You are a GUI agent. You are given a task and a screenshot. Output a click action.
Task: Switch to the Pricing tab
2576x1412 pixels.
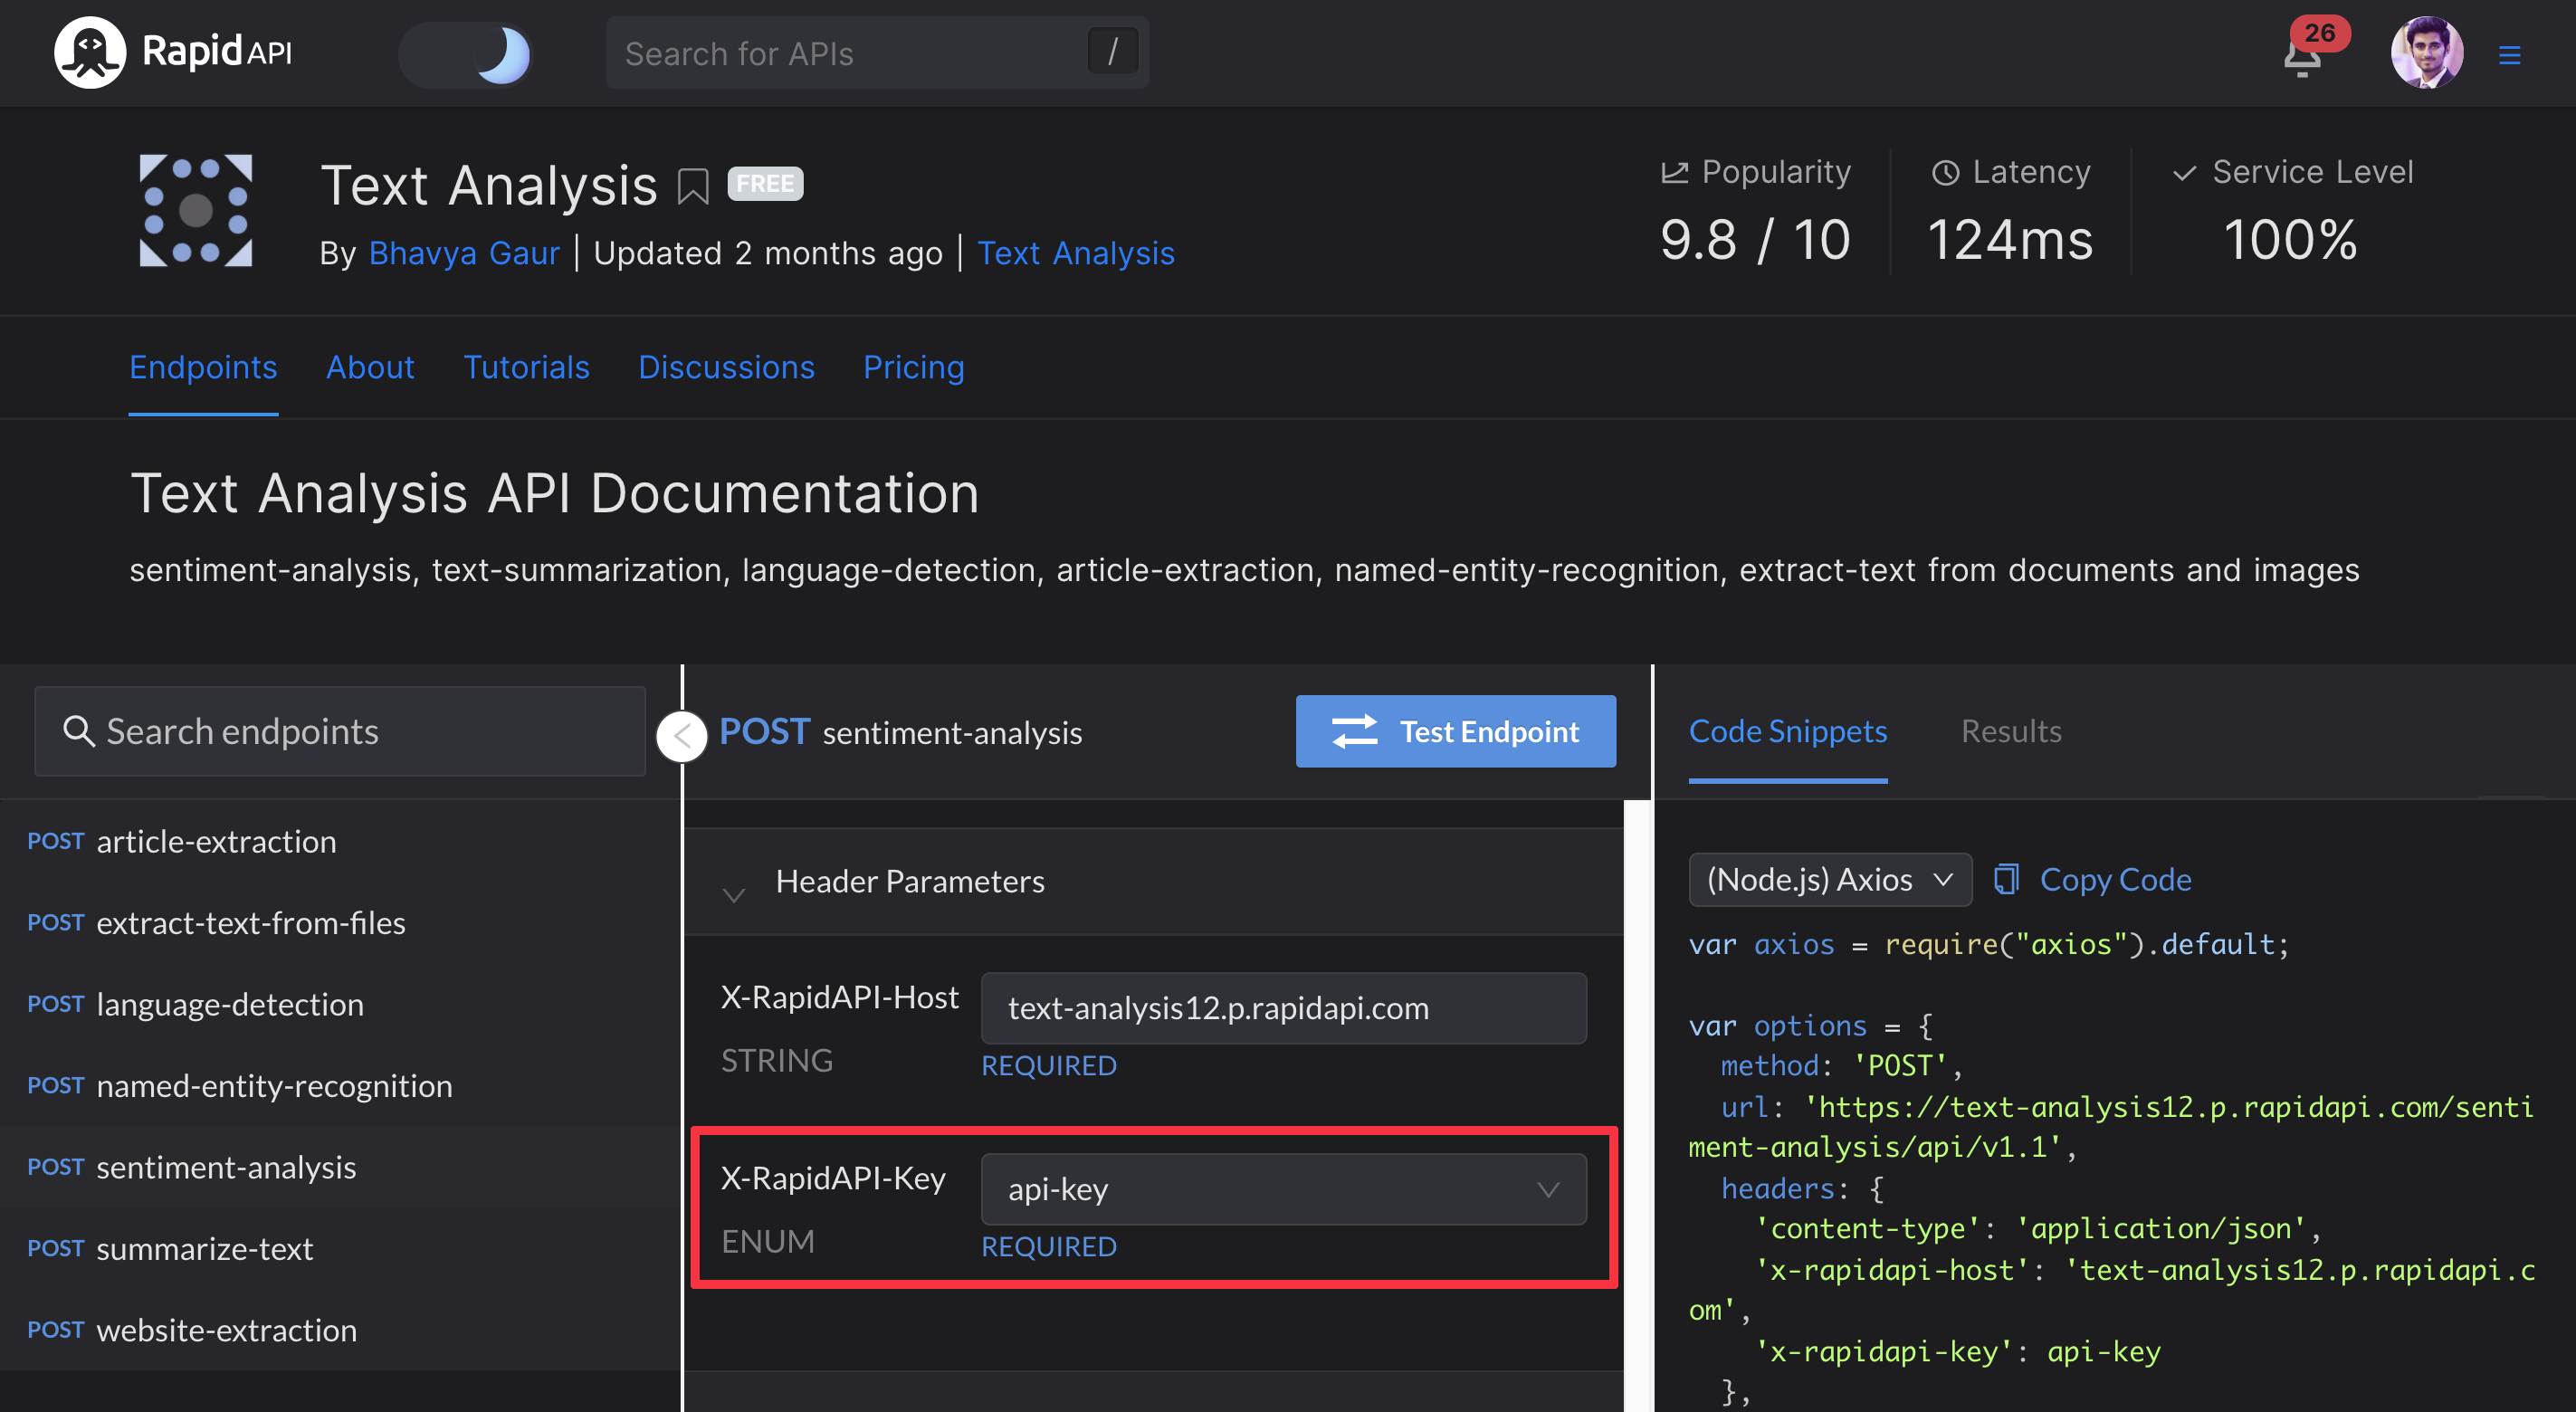tap(913, 368)
